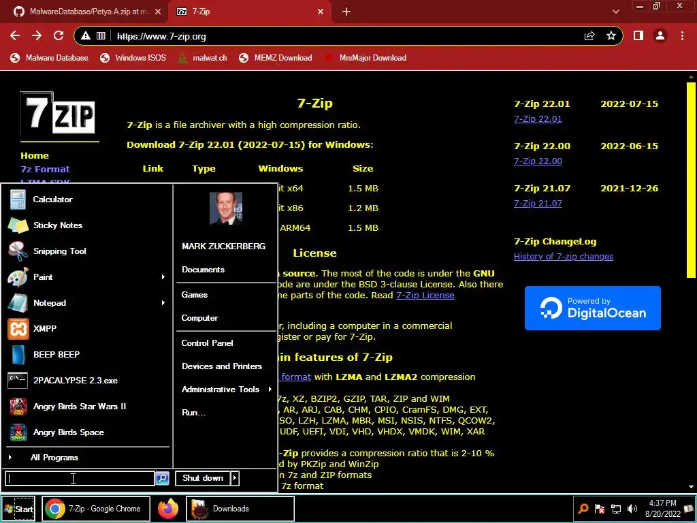697x523 pixels.
Task: Open Chrome tab search dropdown arrow
Action: coord(615,12)
